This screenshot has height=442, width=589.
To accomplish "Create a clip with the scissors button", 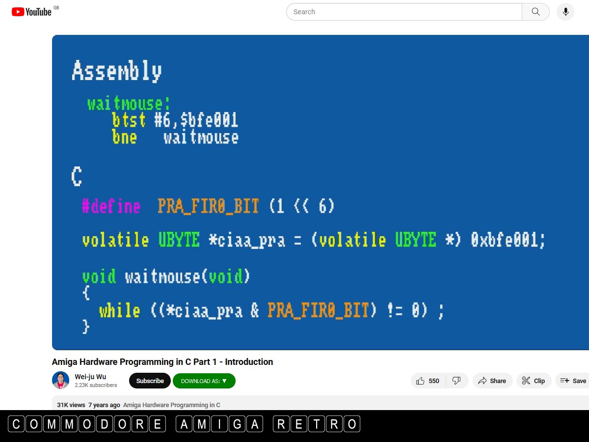I will 534,381.
